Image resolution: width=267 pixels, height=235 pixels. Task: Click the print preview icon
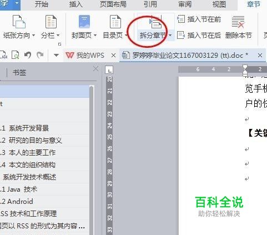[x=15, y=55]
